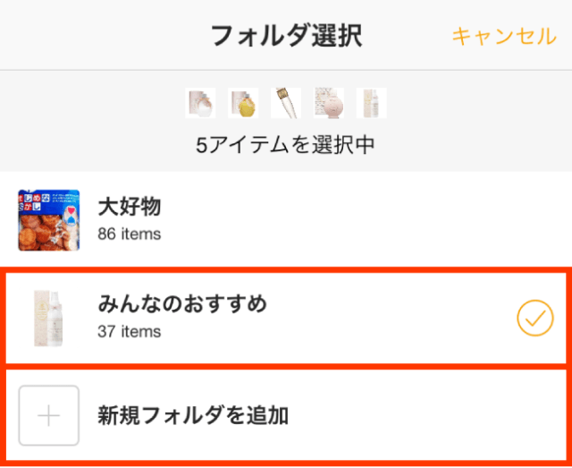Select the みんなのおすすめ folder title
This screenshot has height=468, width=572.
[181, 304]
